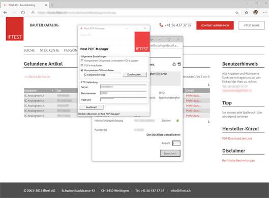Click the Ausführen button
269x198 pixels.
coord(91,107)
